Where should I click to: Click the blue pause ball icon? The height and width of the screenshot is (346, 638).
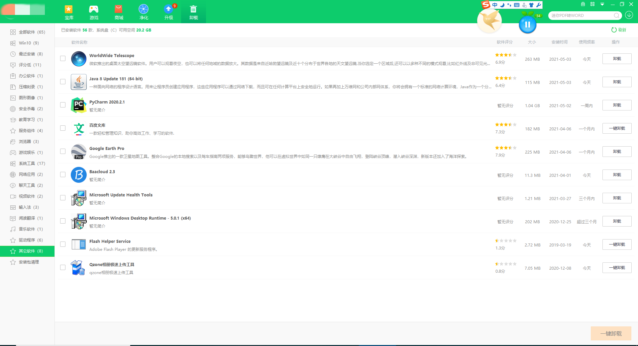(x=527, y=25)
